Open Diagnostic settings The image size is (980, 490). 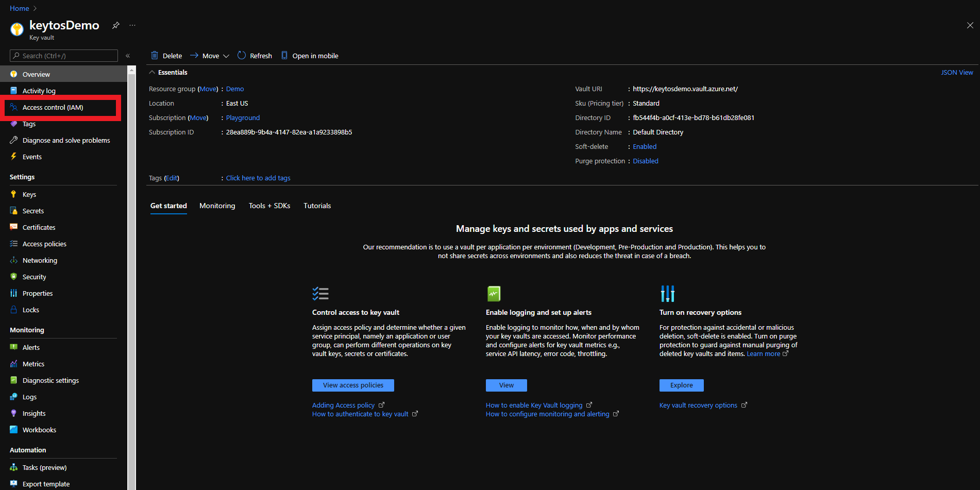[x=63, y=380]
